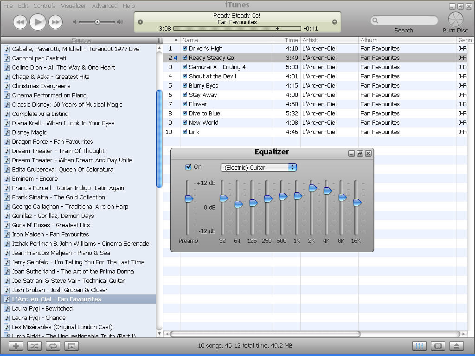Click the low volume speaker icon
475x356 pixels.
click(75, 22)
